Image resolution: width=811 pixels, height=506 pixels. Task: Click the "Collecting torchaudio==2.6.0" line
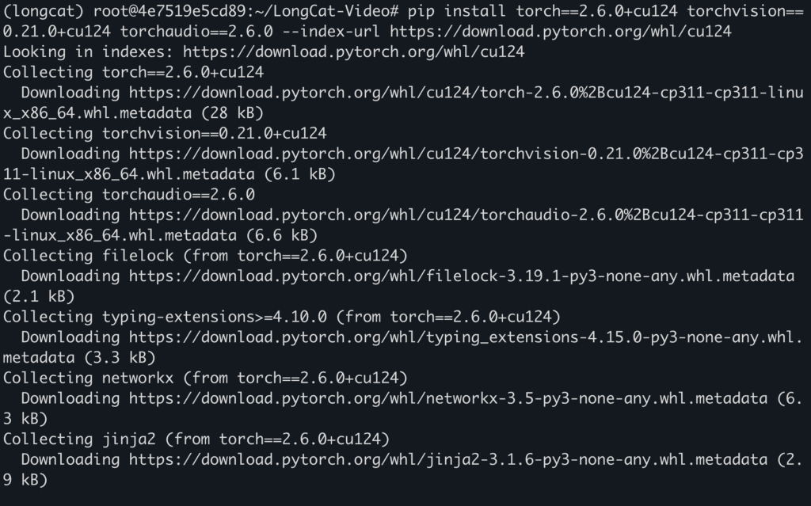pos(129,195)
